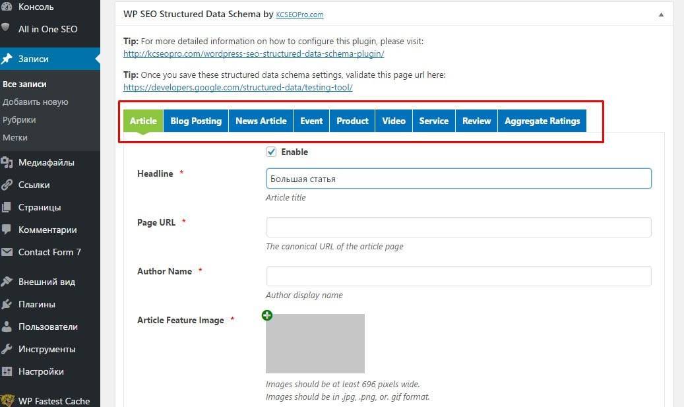
Task: Open the News Article tab
Action: click(x=261, y=121)
